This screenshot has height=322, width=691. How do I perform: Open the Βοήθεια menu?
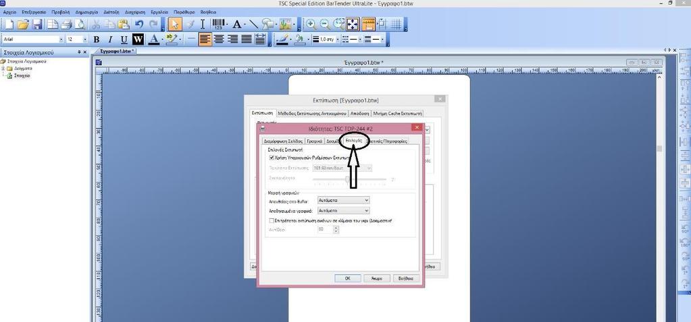[208, 12]
